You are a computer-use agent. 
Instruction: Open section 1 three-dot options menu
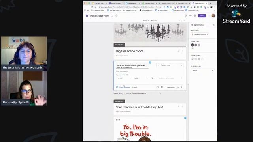pos(183,51)
